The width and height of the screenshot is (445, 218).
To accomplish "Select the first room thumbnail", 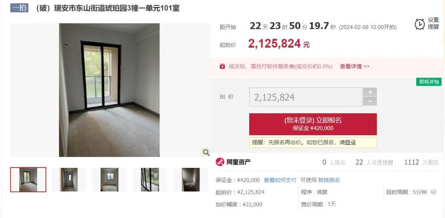I will pos(28,179).
